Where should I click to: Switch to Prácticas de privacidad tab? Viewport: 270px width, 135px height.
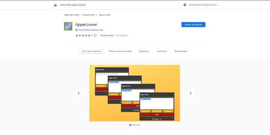(120, 51)
